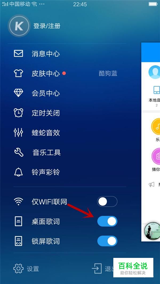Tap the wrench music tools icon
The width and height of the screenshot is (160, 284).
pos(19,152)
